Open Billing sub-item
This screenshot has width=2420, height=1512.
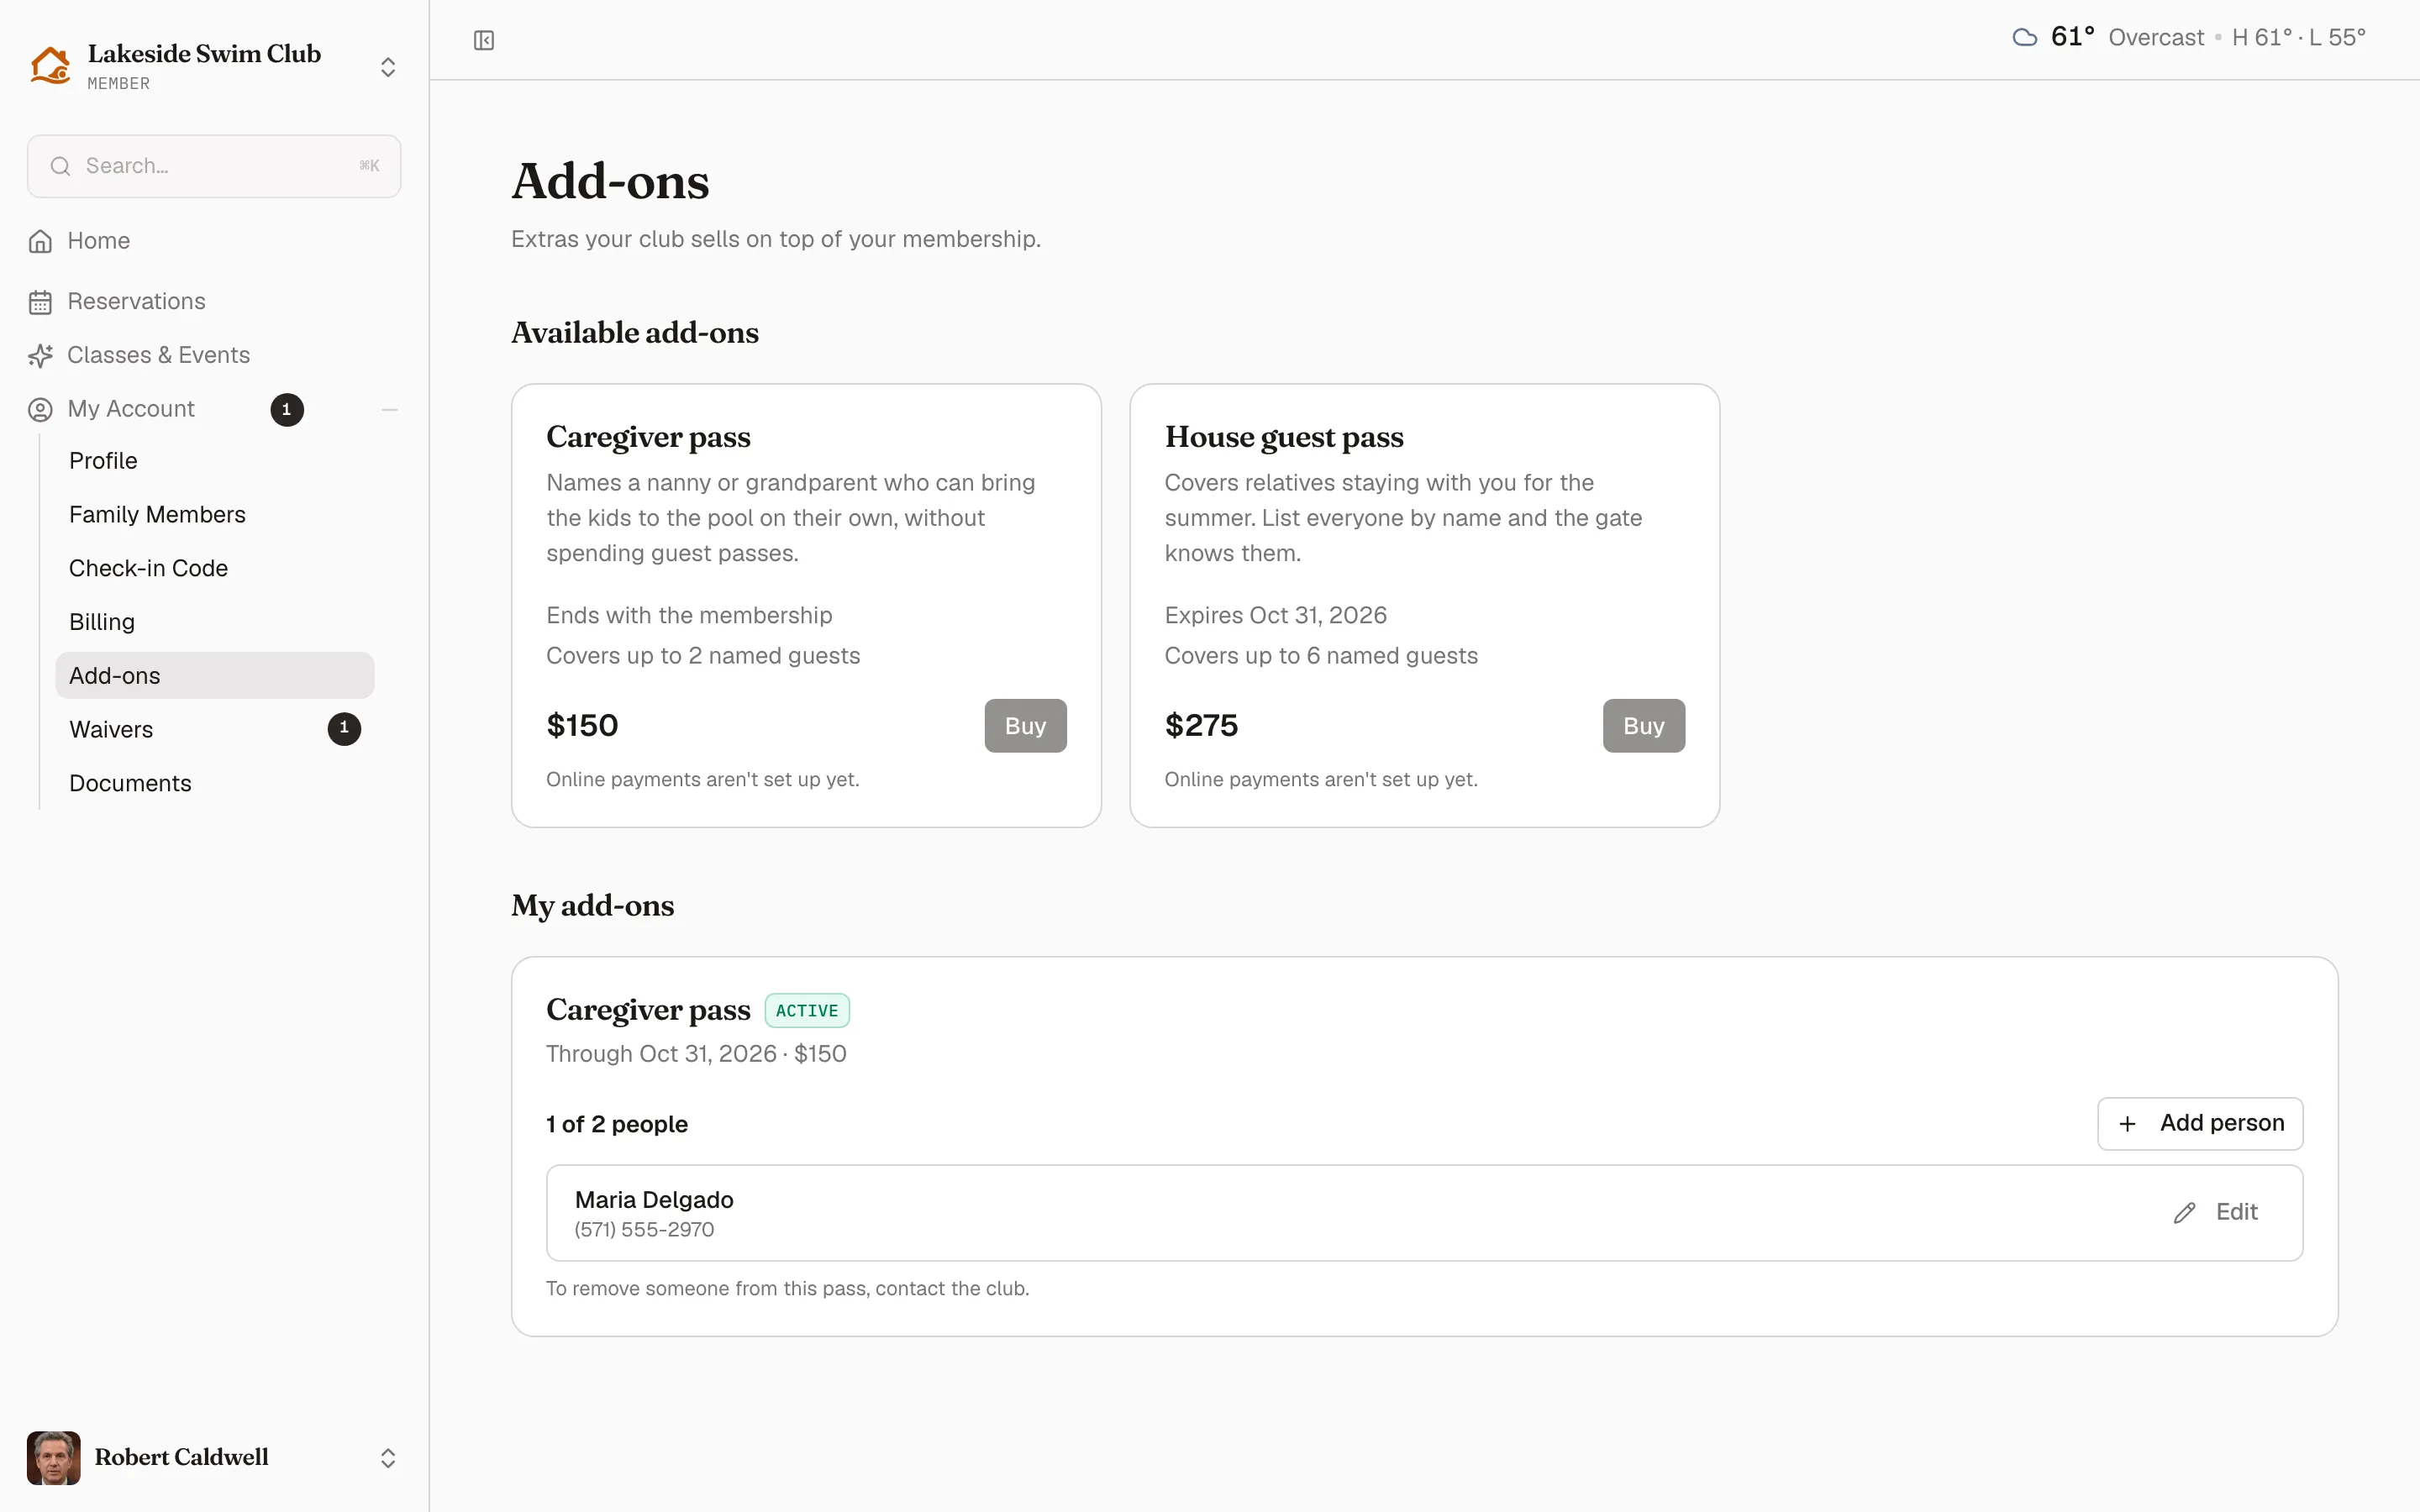[102, 623]
